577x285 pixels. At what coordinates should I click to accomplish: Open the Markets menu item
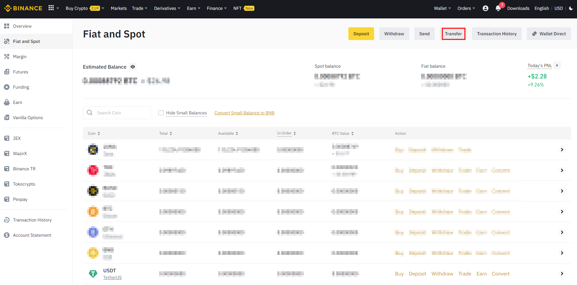click(119, 8)
